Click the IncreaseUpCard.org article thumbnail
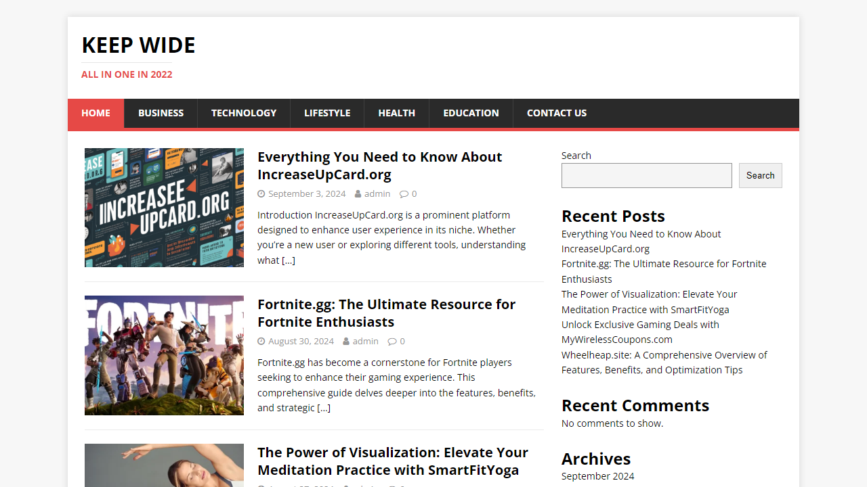Viewport: 867px width, 487px height. coord(164,208)
